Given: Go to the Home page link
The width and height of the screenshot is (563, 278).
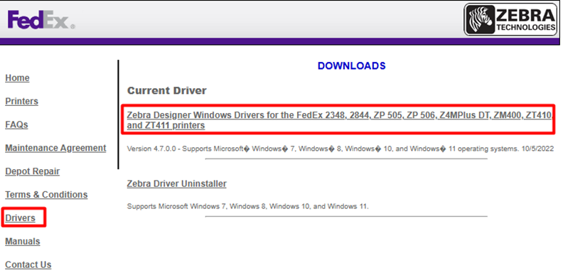Looking at the screenshot, I should 17,78.
